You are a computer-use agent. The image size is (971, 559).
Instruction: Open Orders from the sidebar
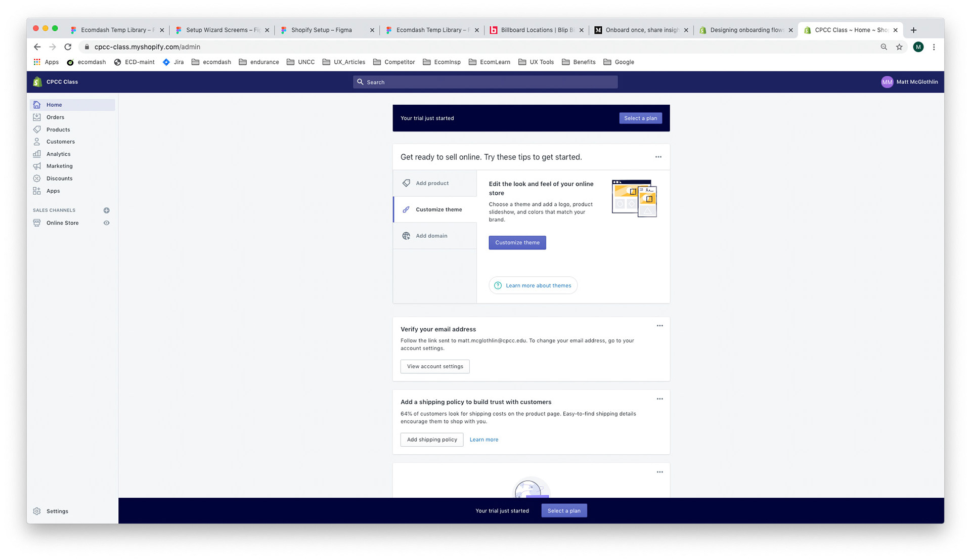(55, 117)
